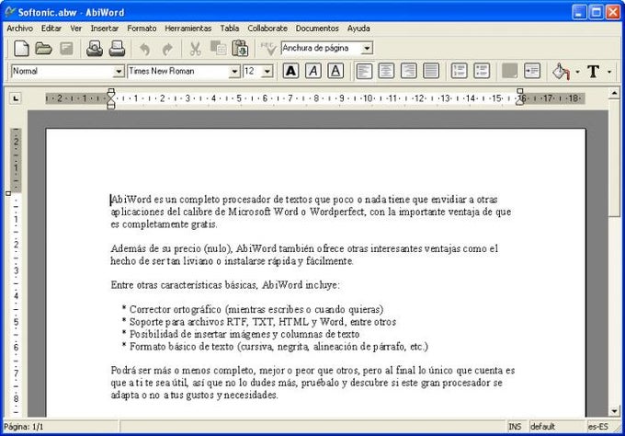
Task: Open the Archivo menu
Action: (19, 29)
